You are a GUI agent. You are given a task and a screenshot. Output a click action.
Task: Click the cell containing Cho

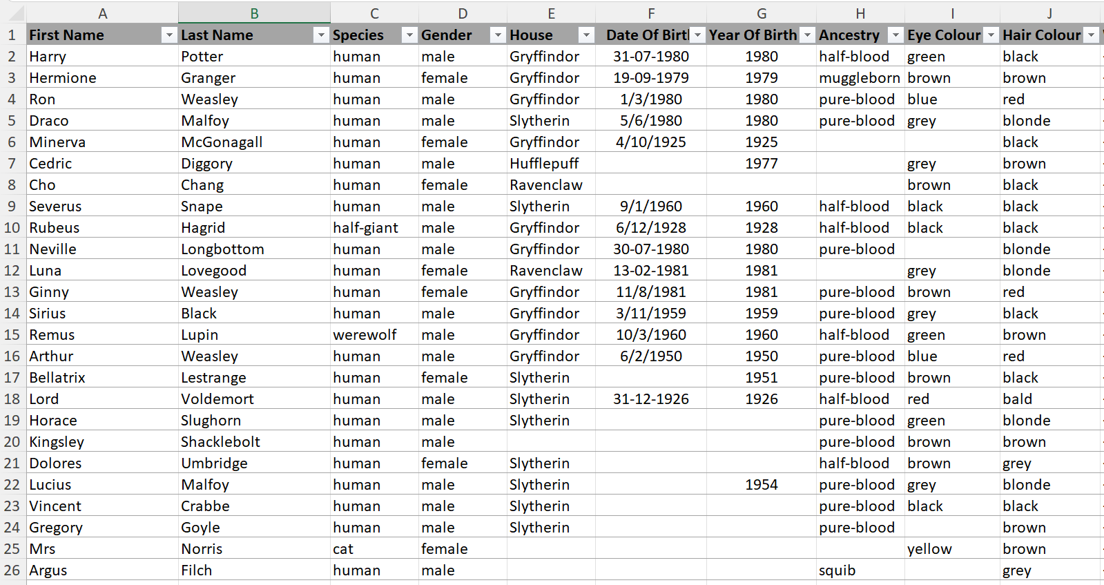coord(102,185)
